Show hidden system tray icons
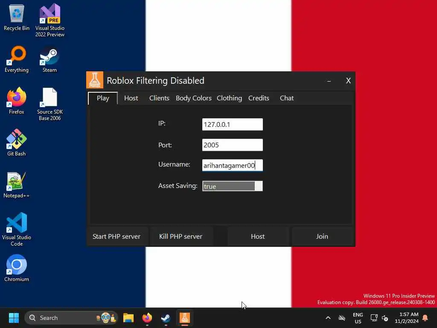This screenshot has width=437, height=328. click(x=328, y=318)
